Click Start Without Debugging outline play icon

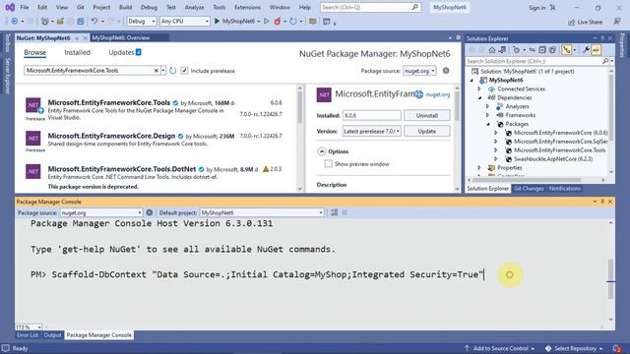pos(266,22)
